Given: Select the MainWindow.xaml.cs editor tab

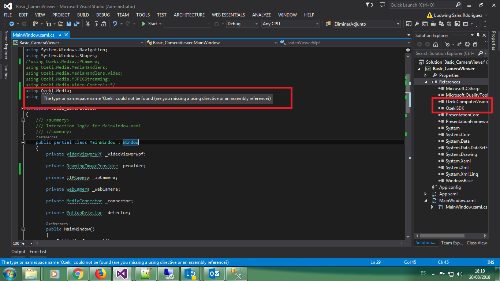Looking at the screenshot, I should pyautogui.click(x=33, y=35).
